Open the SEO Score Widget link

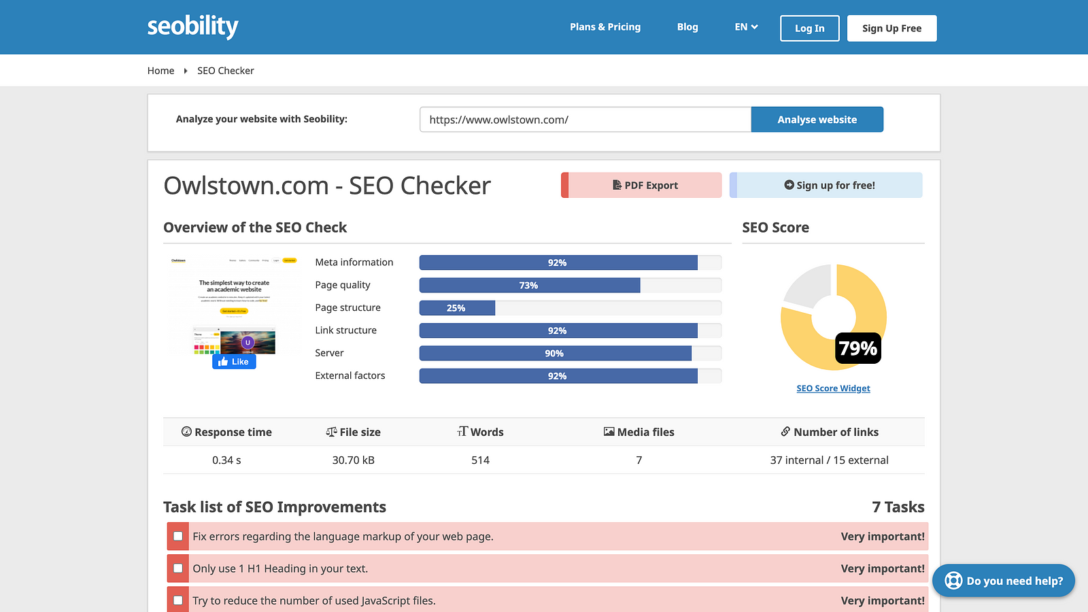(834, 388)
